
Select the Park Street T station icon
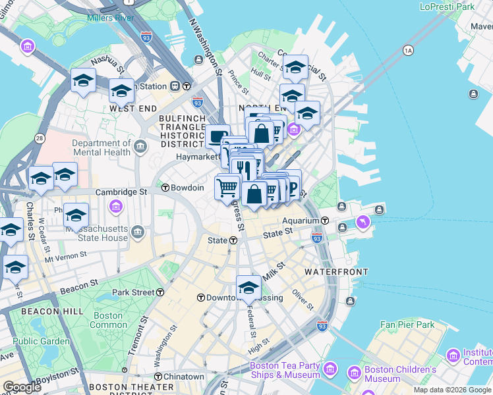(x=160, y=292)
